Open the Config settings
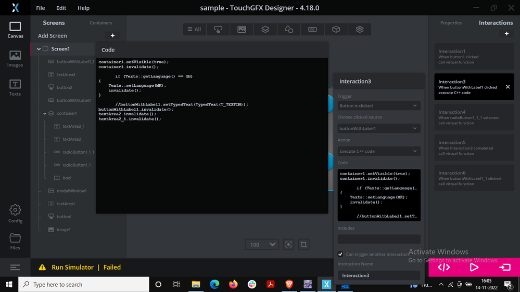 (15, 214)
